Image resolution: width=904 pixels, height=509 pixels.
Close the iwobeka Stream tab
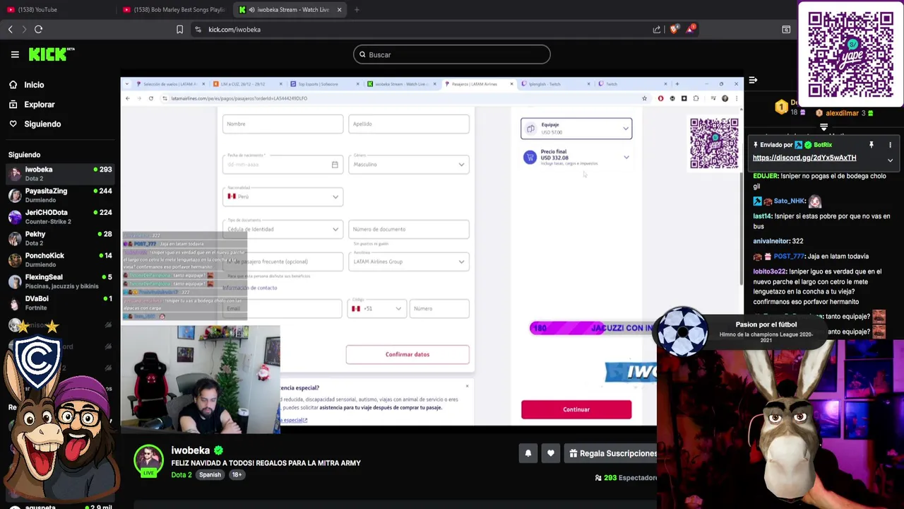(x=339, y=10)
